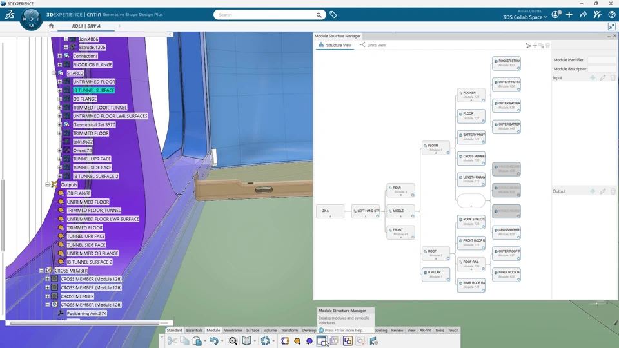Click the orange circle module command icon

coord(297,341)
